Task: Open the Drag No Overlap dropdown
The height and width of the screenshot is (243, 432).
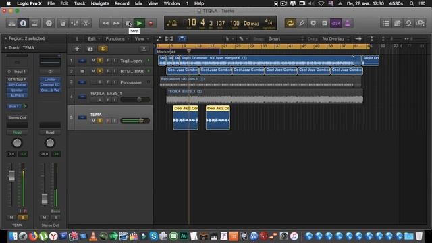Action: [x=335, y=39]
